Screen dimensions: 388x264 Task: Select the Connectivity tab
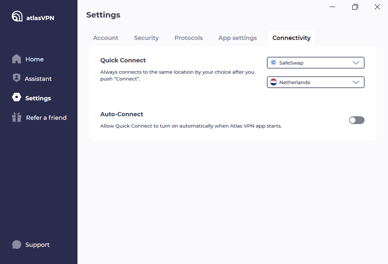click(x=291, y=38)
